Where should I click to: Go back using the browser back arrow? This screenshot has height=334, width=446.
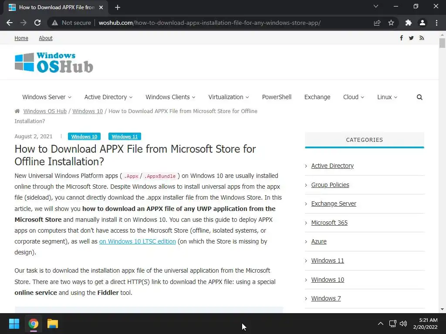pyautogui.click(x=10, y=23)
